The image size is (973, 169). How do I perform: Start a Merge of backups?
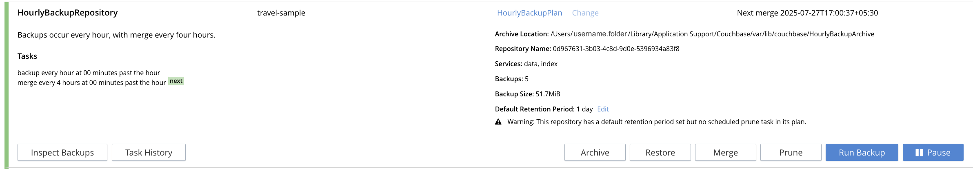(x=725, y=153)
